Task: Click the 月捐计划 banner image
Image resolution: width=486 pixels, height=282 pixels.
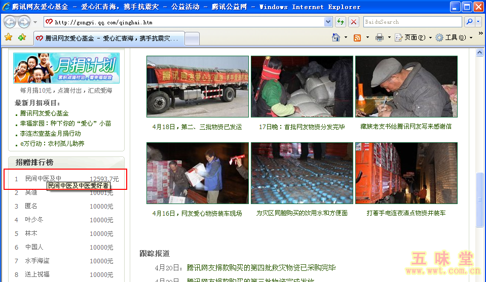Action: coord(66,68)
